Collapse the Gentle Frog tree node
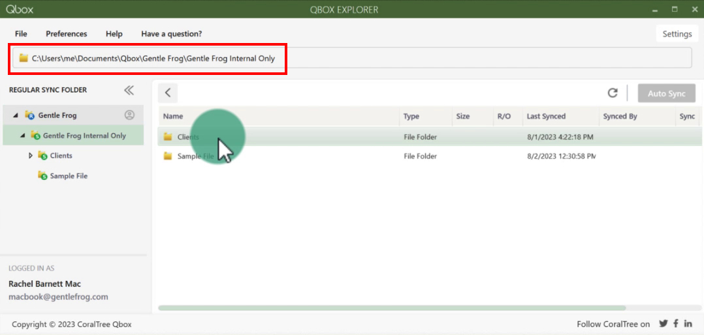 16,115
